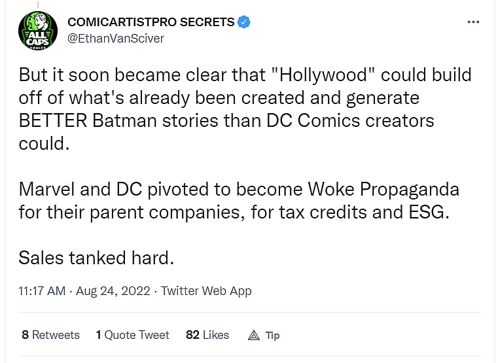Click the blue verified badge
The image size is (498, 363).
click(x=243, y=22)
